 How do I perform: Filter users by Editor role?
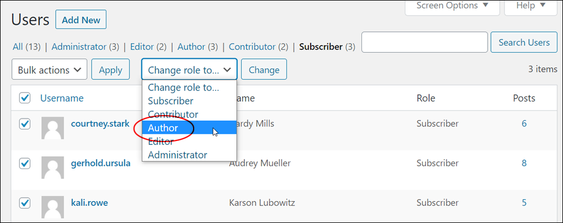pyautogui.click(x=148, y=47)
